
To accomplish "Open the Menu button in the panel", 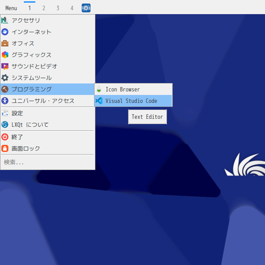I will pyautogui.click(x=11, y=8).
